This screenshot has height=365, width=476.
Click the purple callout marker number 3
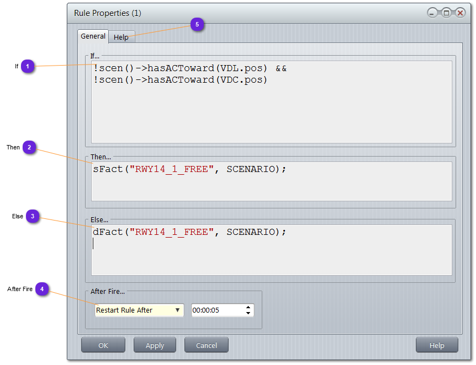click(x=33, y=217)
